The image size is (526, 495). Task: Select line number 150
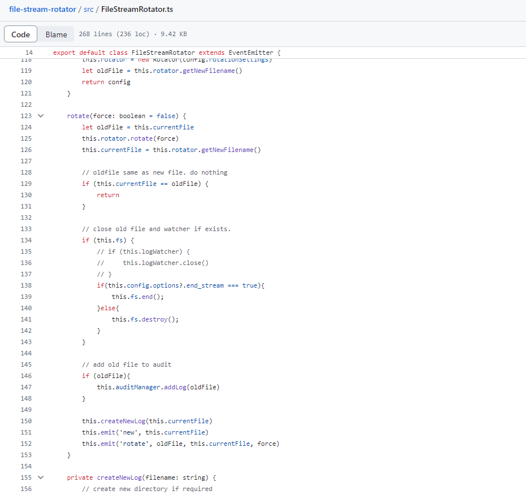(25, 421)
